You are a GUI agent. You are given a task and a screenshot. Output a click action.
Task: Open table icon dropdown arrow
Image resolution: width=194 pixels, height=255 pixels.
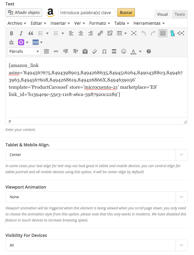coord(126,33)
